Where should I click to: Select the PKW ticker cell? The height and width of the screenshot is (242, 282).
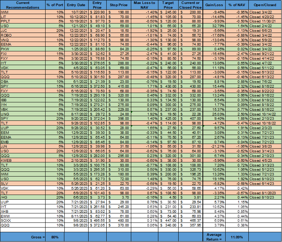coord(23,49)
